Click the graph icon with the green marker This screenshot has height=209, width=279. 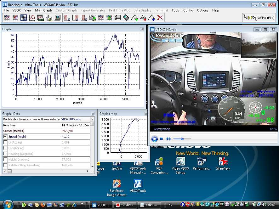pyautogui.click(x=109, y=18)
